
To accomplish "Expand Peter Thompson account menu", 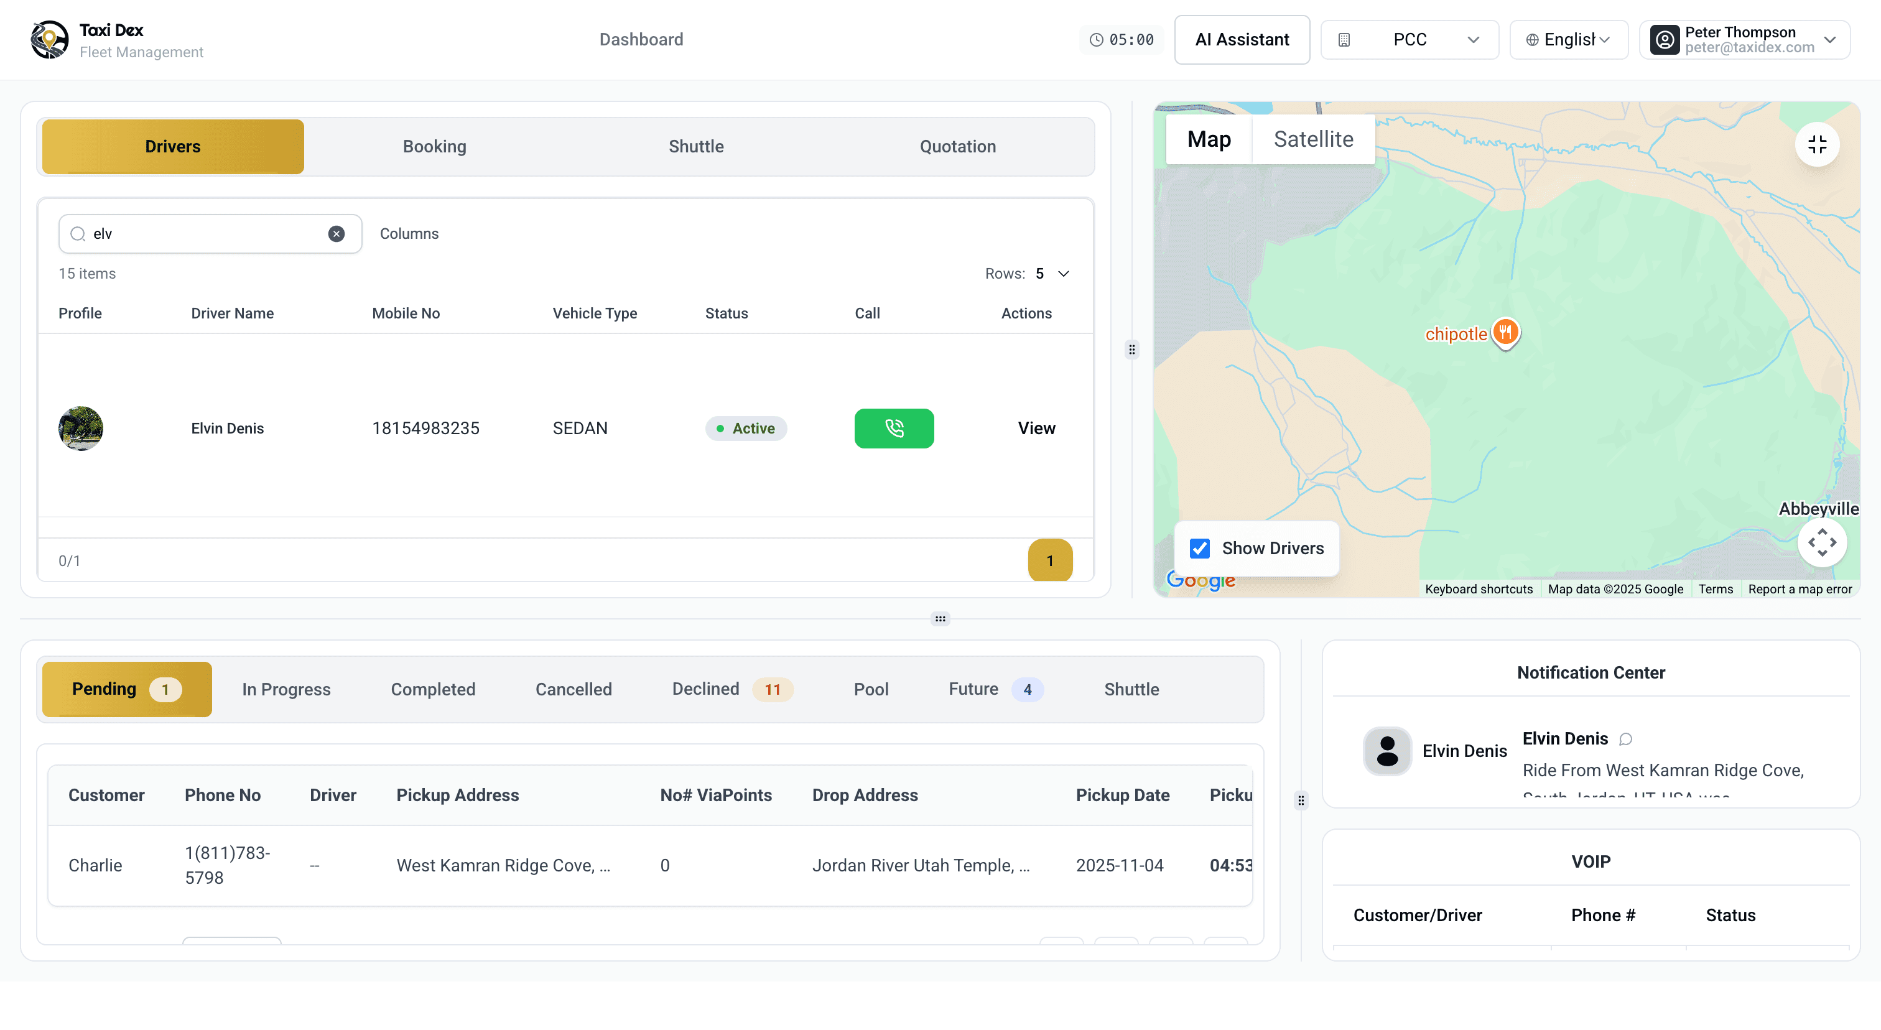I will [1744, 39].
